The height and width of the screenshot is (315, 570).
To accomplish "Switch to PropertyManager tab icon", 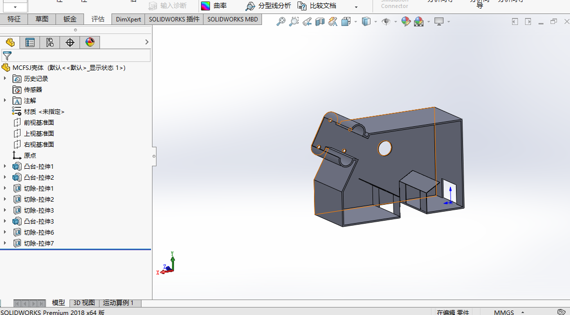I will (x=30, y=42).
